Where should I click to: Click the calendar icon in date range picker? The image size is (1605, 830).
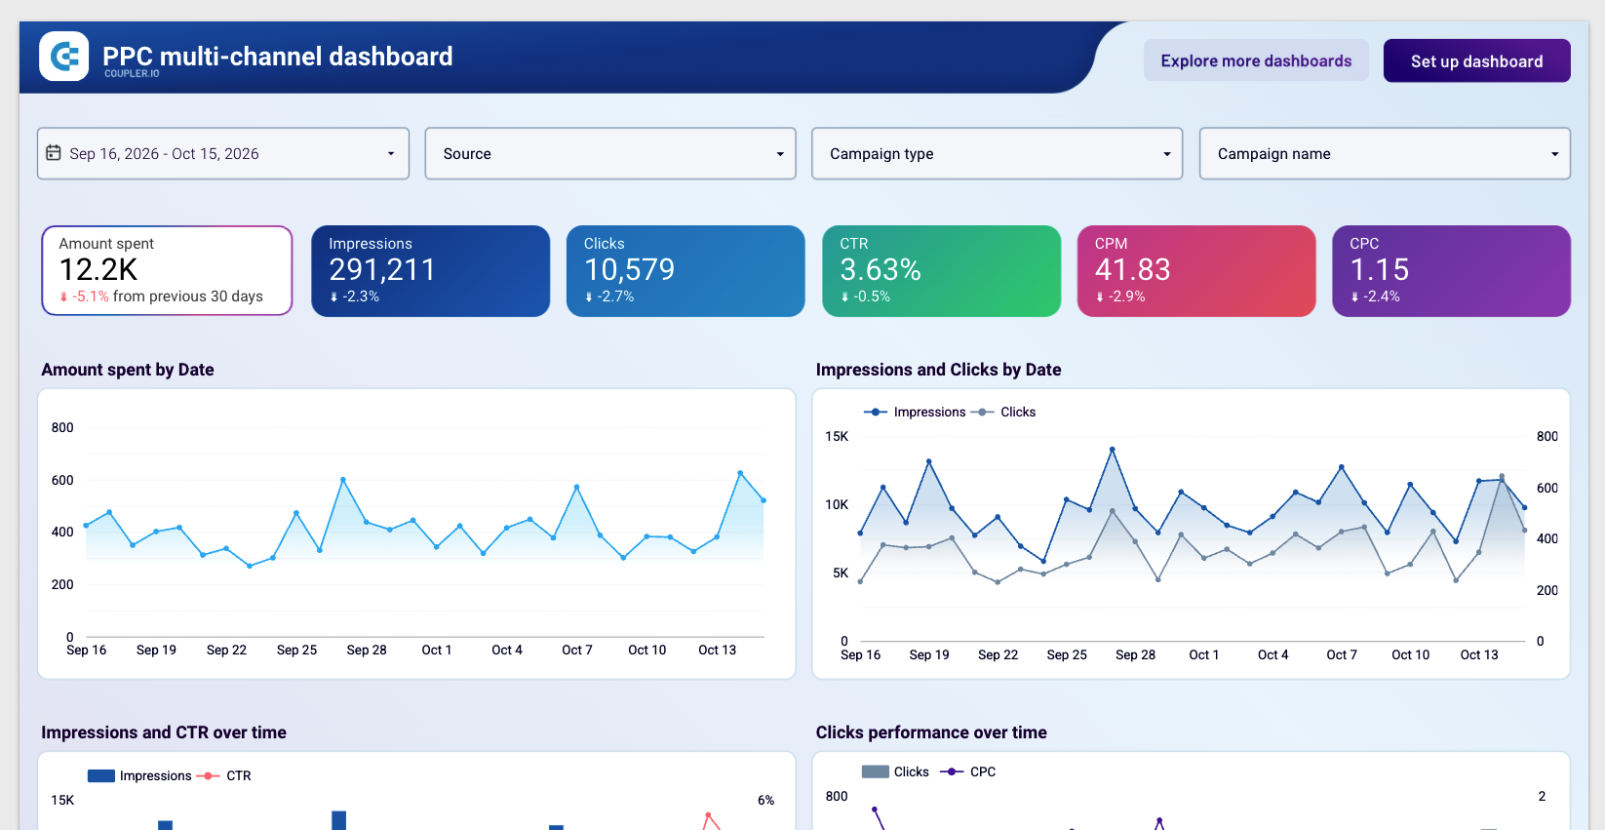(x=54, y=153)
